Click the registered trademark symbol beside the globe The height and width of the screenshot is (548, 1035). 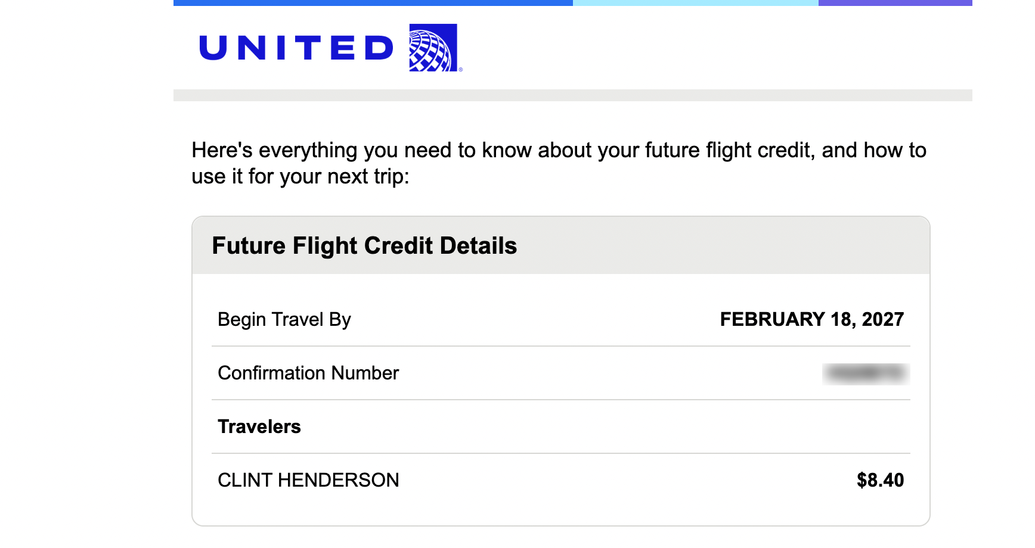point(461,70)
